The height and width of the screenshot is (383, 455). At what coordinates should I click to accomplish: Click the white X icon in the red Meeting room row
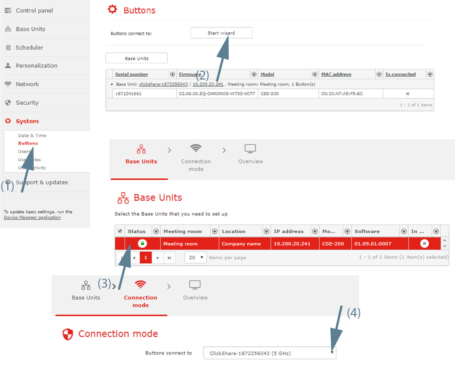pyautogui.click(x=424, y=243)
